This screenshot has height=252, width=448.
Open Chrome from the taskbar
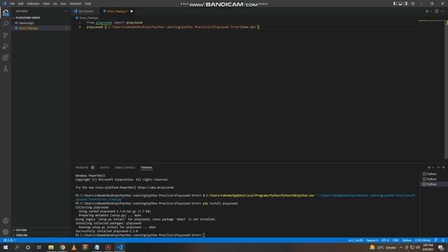[62, 247]
